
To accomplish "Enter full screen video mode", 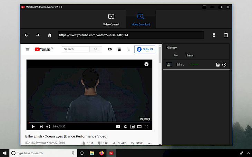I will point(146,127).
